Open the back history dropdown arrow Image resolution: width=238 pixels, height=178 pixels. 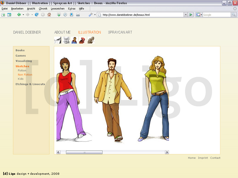tap(23, 15)
